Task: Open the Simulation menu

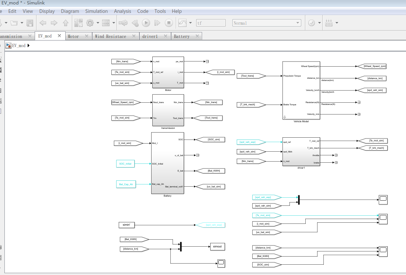Action: pos(96,11)
